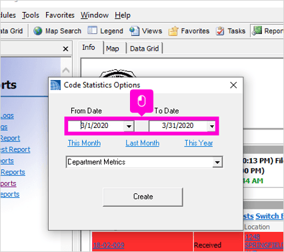This screenshot has height=252, width=284.
Task: Click the sidebar scroll up arrow
Action: [66, 71]
